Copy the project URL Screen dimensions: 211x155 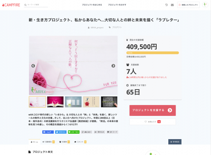point(86,132)
